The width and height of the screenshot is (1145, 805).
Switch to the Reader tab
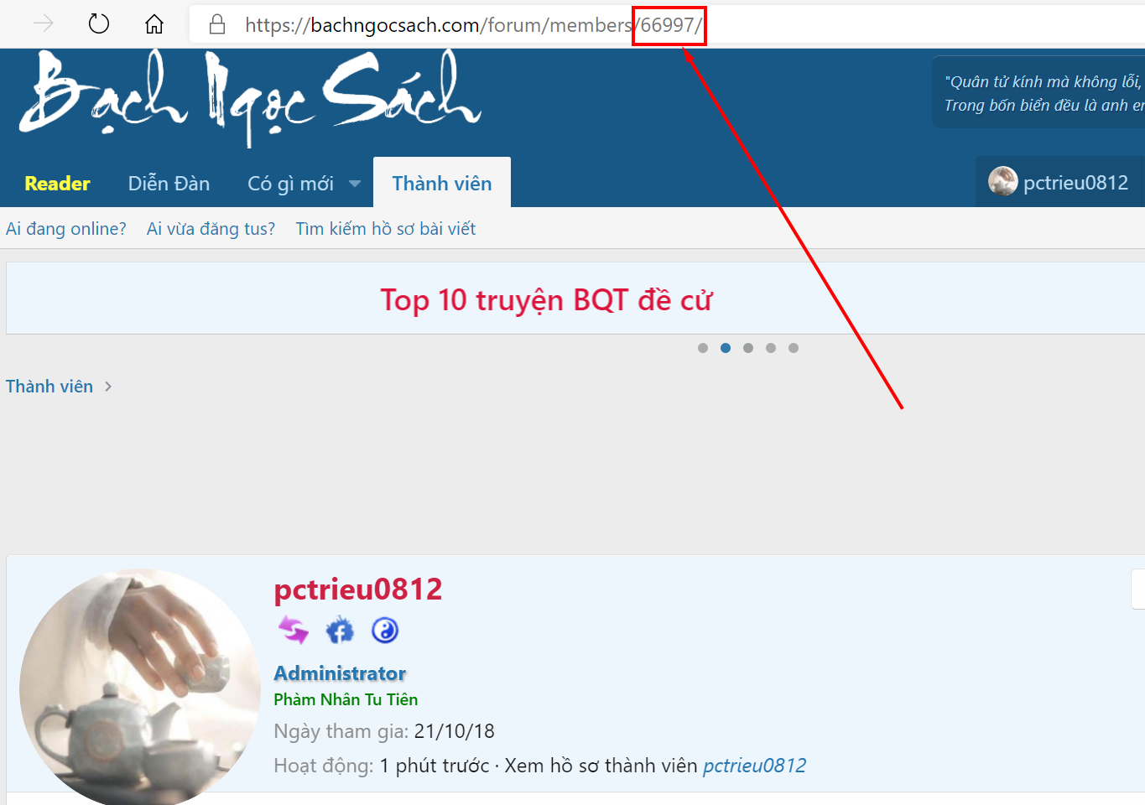coord(57,184)
